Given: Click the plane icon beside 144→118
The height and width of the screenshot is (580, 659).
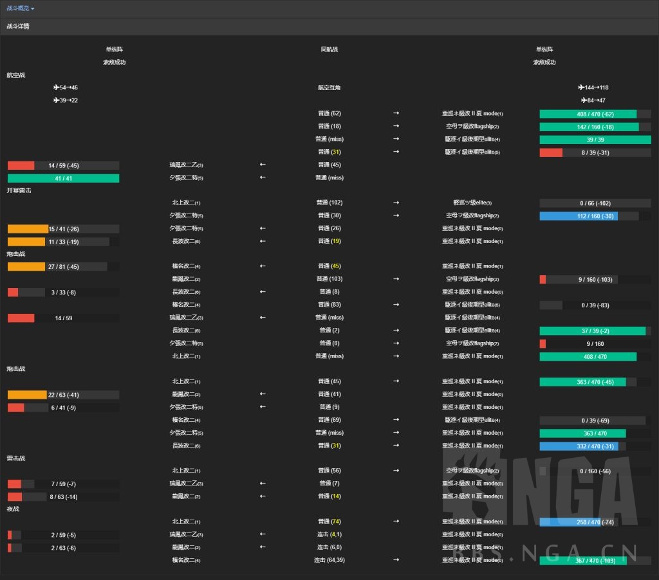Looking at the screenshot, I should click(x=581, y=87).
